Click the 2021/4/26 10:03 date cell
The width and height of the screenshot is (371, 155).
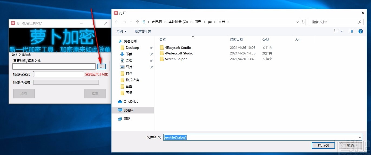point(243,47)
